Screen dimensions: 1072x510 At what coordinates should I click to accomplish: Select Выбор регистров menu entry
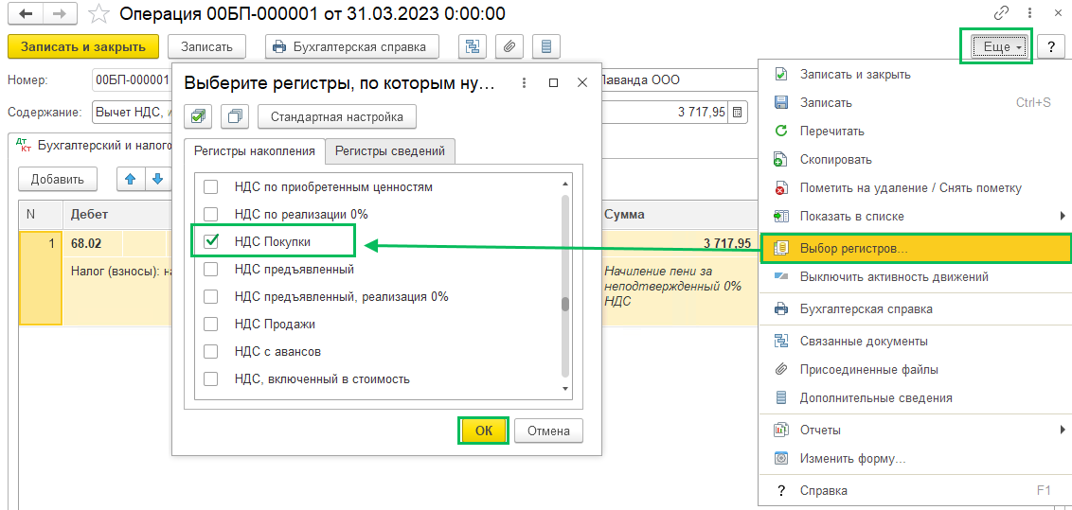(853, 249)
